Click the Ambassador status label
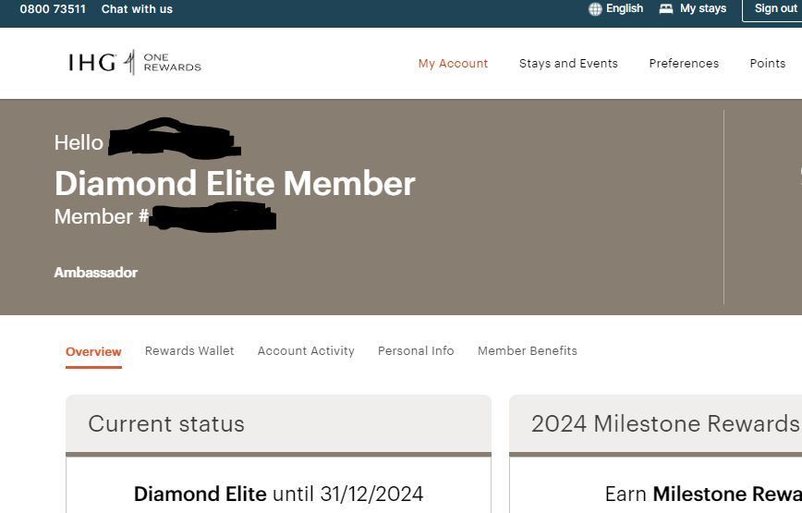Viewport: 802px width, 513px height. coord(96,273)
